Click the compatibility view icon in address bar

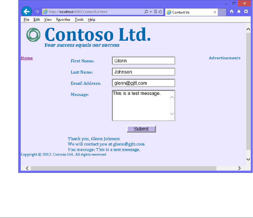pyautogui.click(x=156, y=12)
